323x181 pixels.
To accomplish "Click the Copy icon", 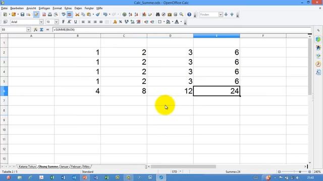I will pos(83,15).
